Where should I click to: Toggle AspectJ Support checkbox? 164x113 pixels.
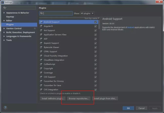tap(95, 43)
